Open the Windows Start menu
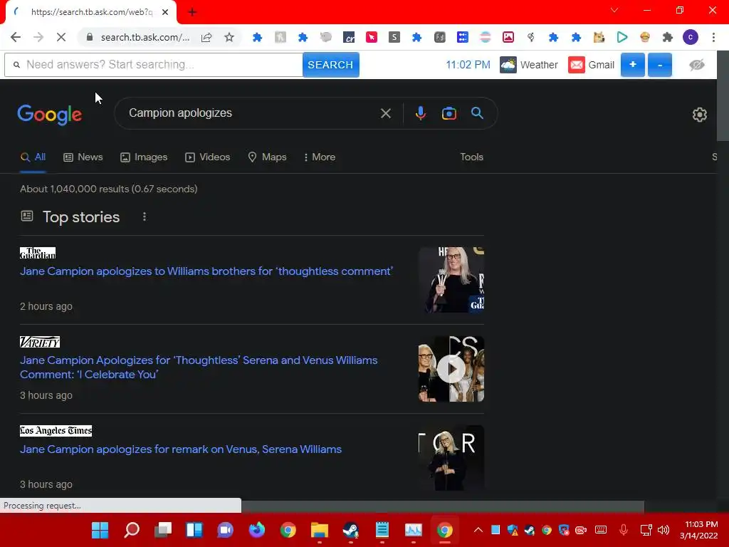 (x=100, y=530)
